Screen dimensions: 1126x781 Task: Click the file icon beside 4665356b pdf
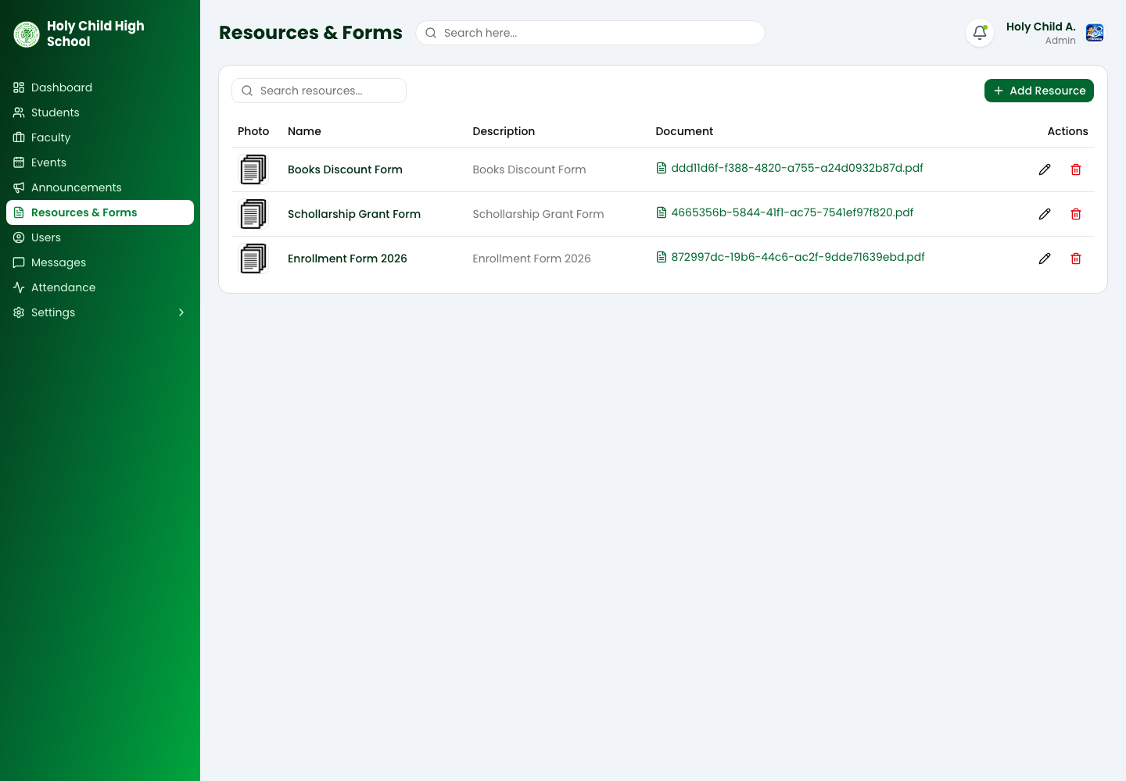click(x=662, y=212)
